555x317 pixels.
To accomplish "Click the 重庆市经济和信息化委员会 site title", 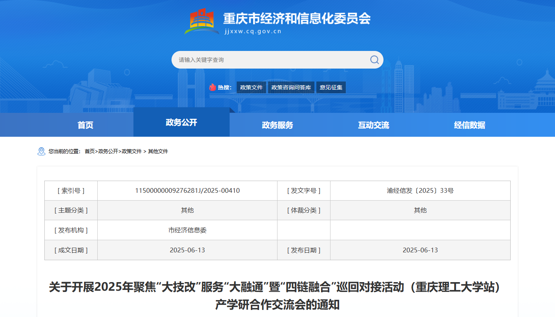I will [297, 18].
